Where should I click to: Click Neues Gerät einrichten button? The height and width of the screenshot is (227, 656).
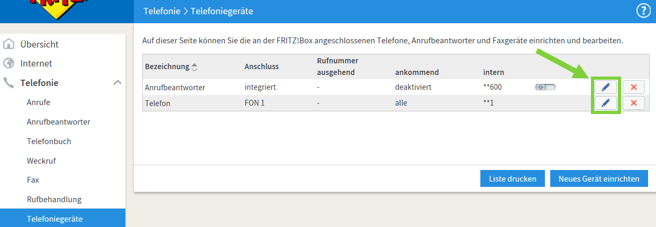pos(599,179)
